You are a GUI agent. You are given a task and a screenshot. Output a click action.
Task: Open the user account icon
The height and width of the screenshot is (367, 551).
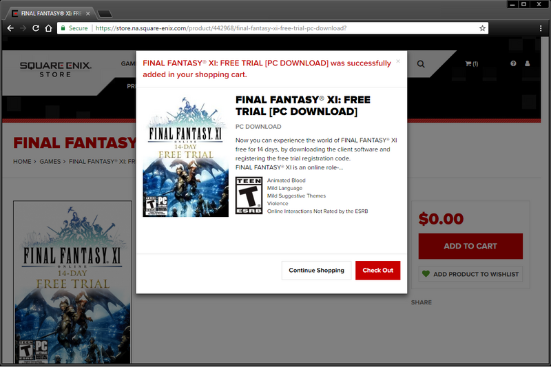[527, 63]
